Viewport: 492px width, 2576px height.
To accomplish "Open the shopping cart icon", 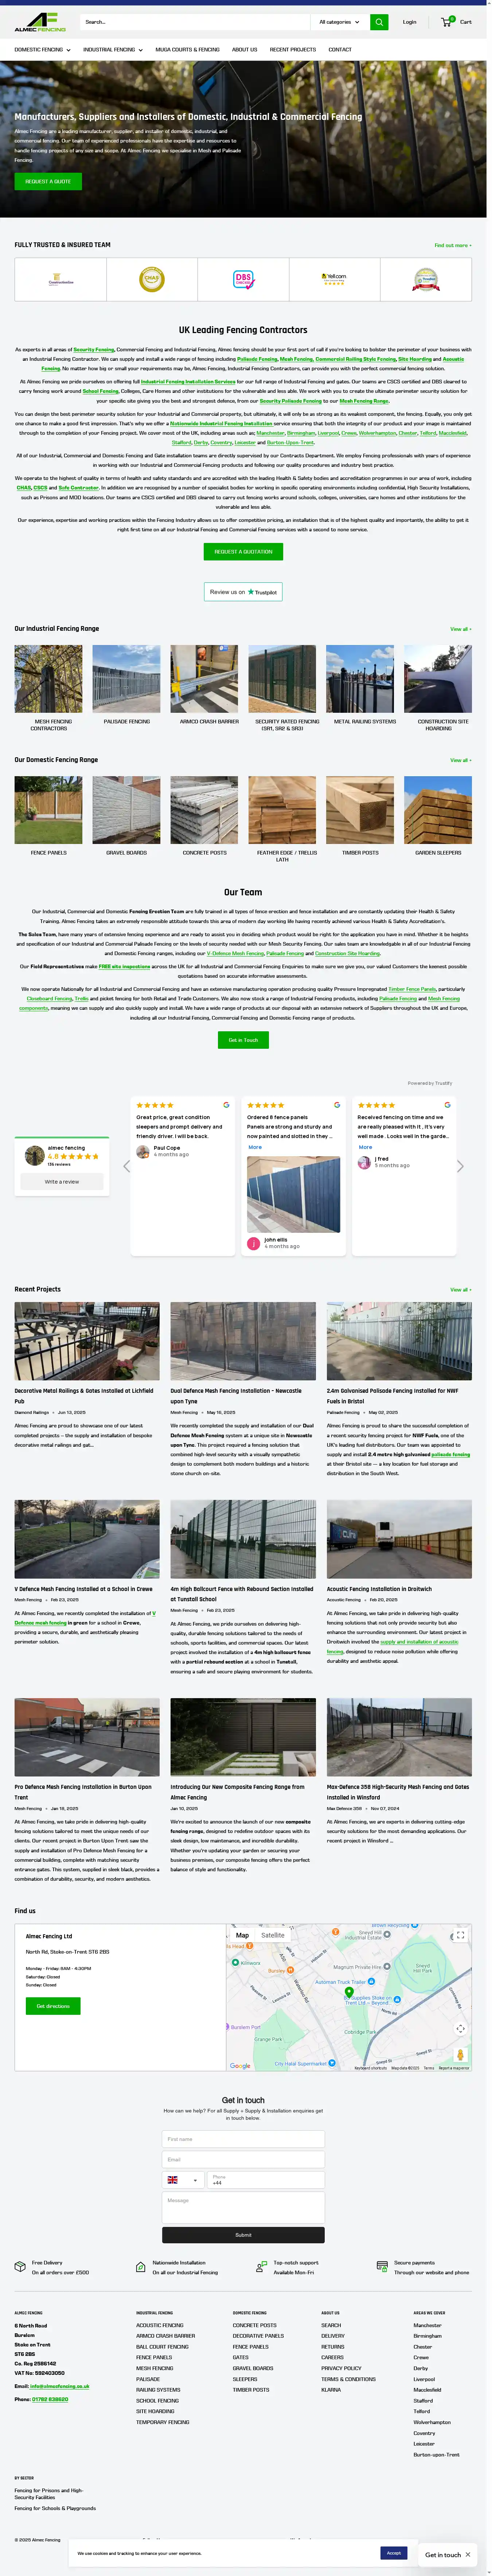I will pyautogui.click(x=447, y=21).
